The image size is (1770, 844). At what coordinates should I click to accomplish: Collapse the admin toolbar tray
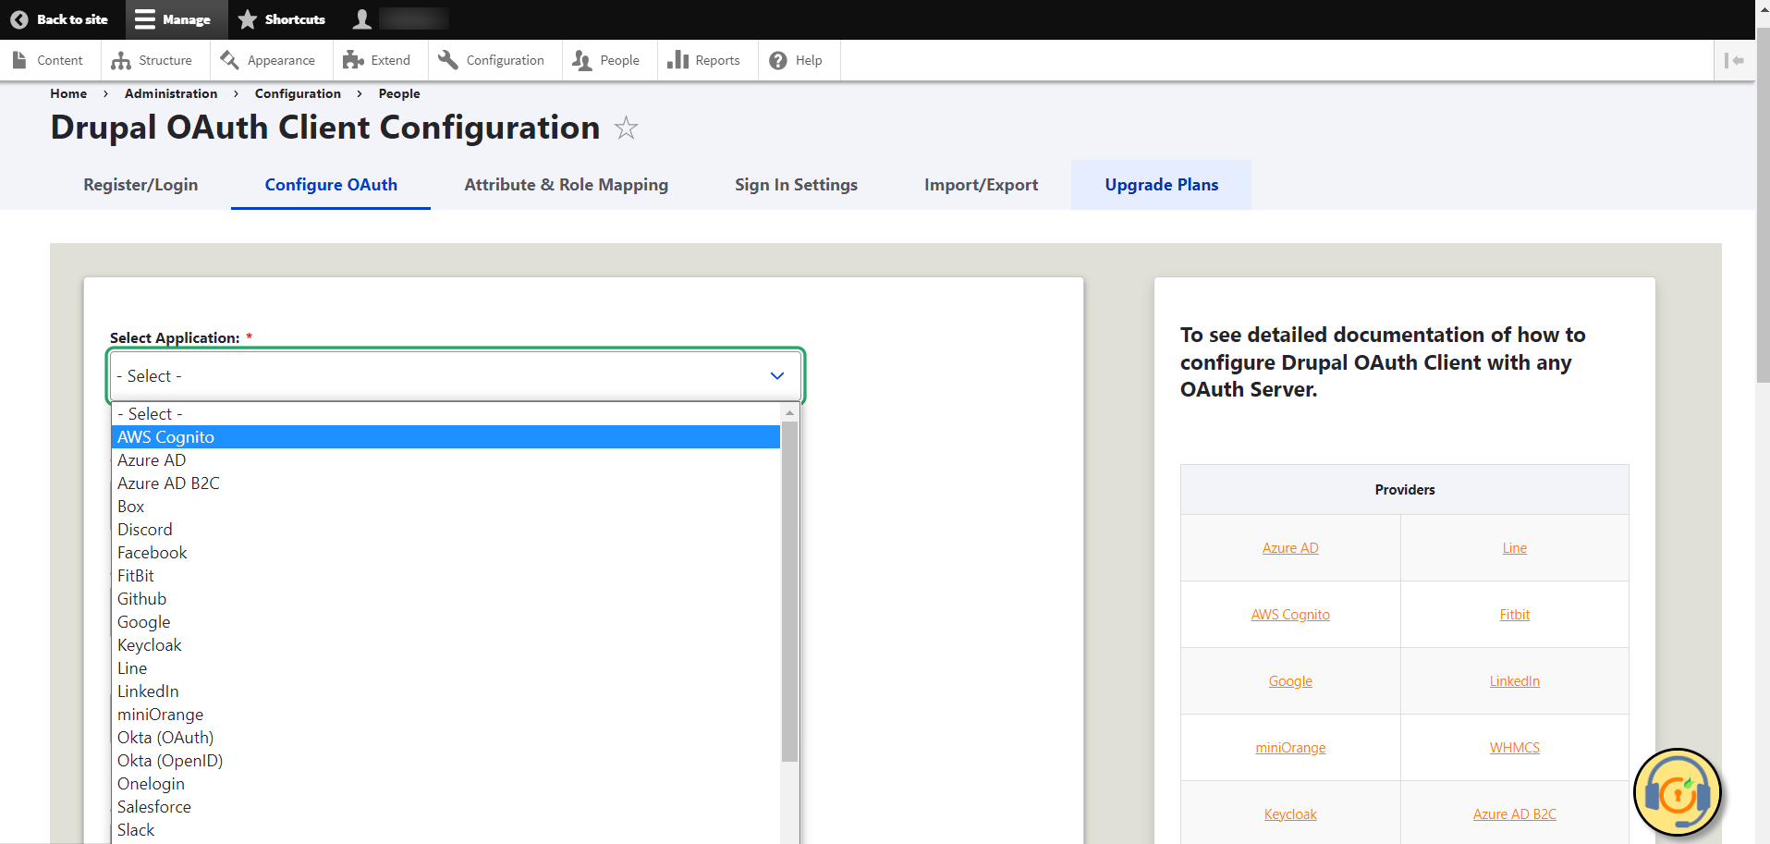click(x=1736, y=59)
